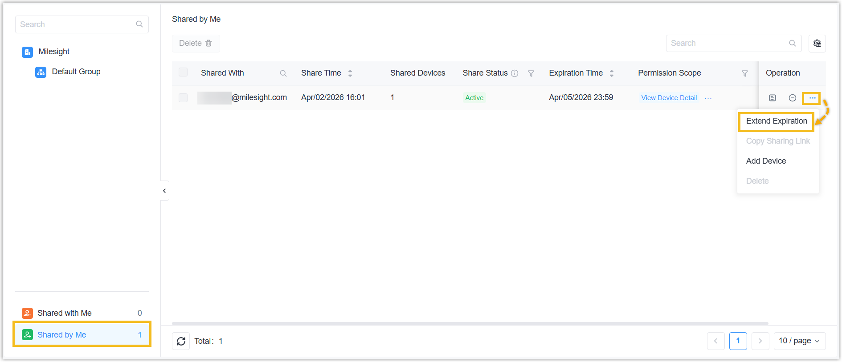Open the View Device Detail link
842x362 pixels.
pyautogui.click(x=669, y=98)
